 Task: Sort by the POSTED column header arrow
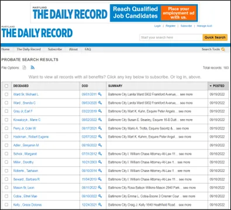pos(211,86)
